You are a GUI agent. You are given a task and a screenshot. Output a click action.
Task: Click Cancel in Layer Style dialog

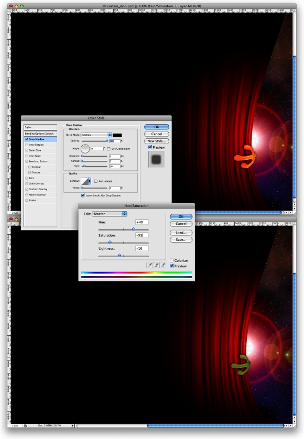157,134
